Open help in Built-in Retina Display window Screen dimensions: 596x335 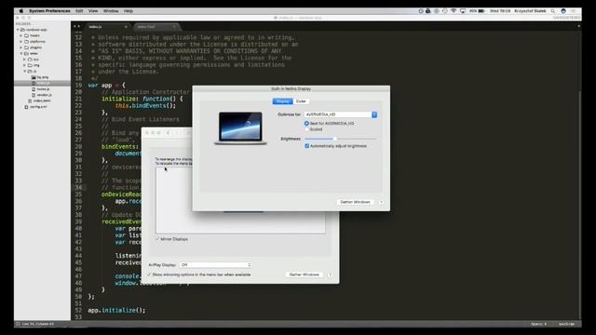pyautogui.click(x=381, y=202)
